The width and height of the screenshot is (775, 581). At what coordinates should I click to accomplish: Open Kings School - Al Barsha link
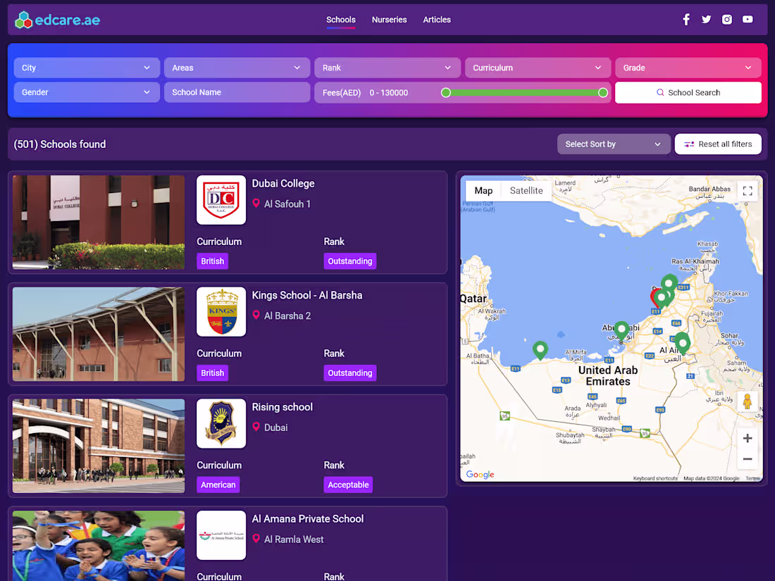tap(307, 296)
